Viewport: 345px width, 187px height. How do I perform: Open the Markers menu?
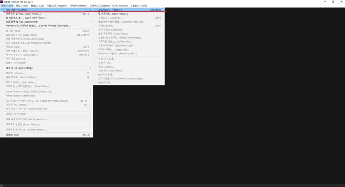point(78,6)
